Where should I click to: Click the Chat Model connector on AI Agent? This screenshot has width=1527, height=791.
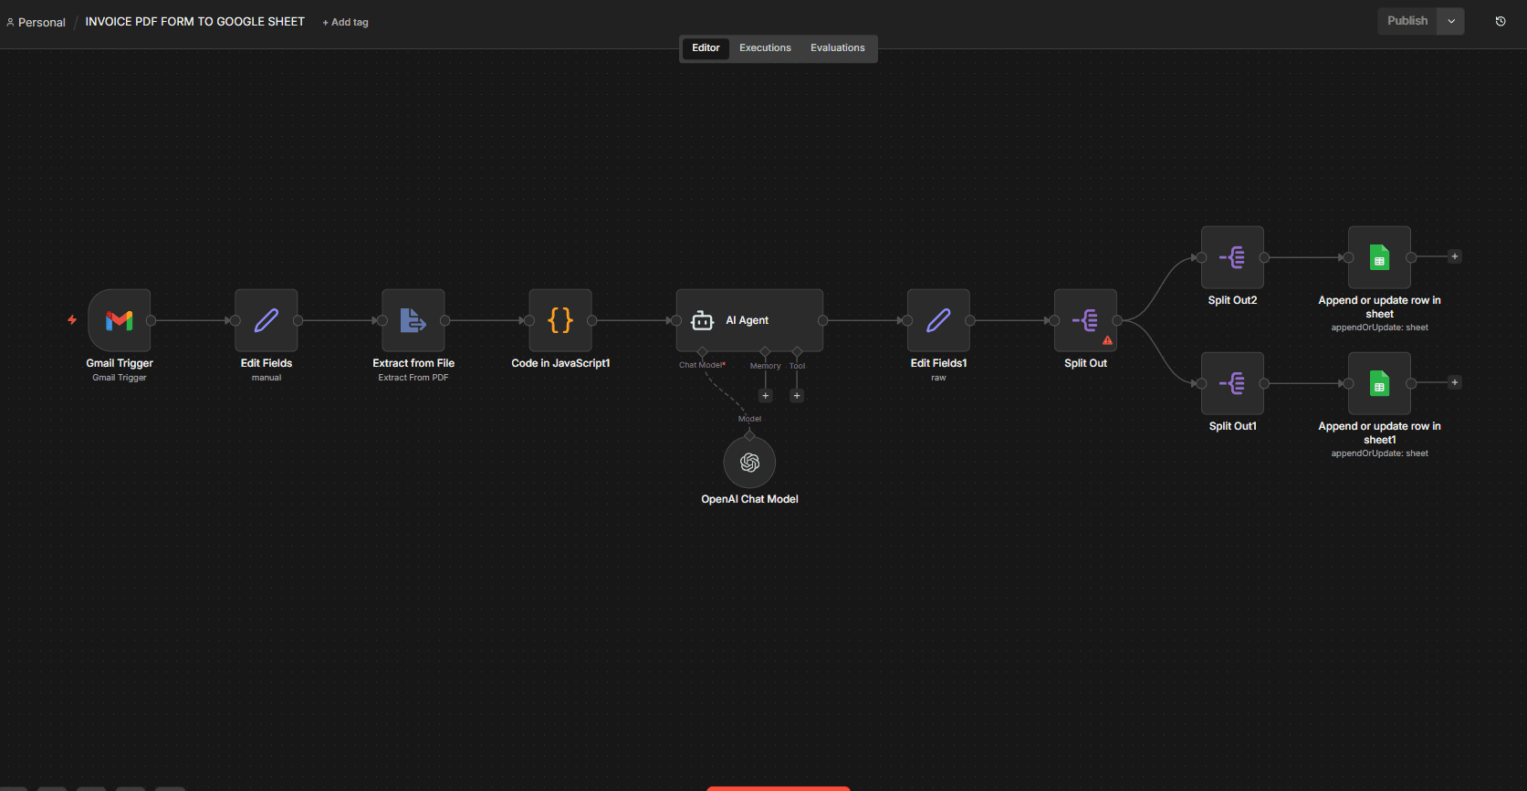(702, 351)
